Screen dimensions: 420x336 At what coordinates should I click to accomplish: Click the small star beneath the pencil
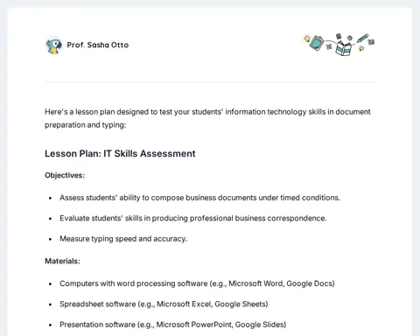click(361, 48)
